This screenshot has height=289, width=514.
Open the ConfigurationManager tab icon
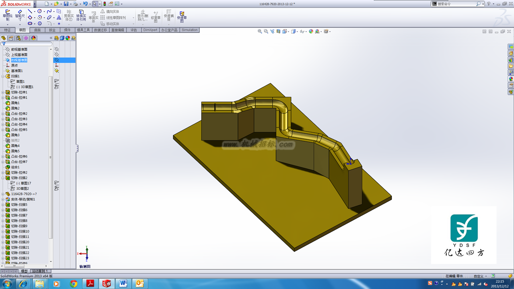[19, 38]
